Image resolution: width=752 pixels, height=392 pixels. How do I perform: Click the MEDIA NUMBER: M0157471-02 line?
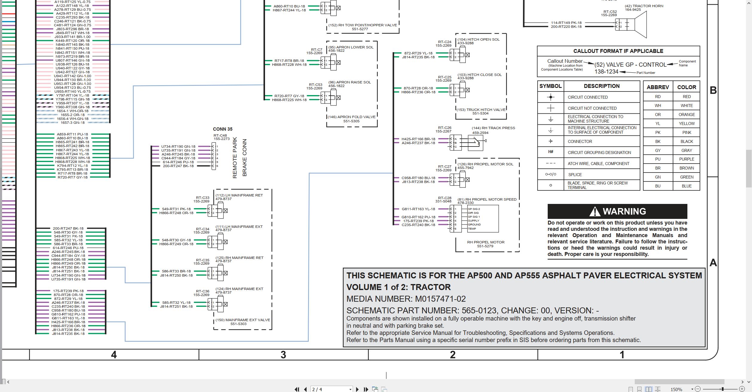click(406, 299)
